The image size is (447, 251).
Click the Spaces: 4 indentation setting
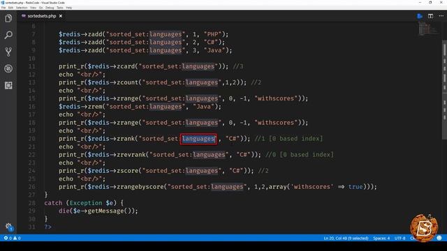point(381,238)
